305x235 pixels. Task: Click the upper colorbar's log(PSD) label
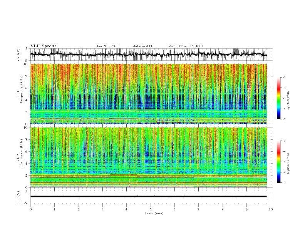288,100
